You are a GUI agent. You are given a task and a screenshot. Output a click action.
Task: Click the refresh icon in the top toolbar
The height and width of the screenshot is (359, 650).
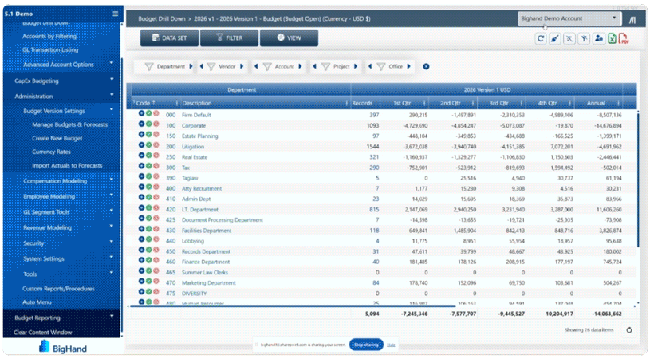click(541, 38)
